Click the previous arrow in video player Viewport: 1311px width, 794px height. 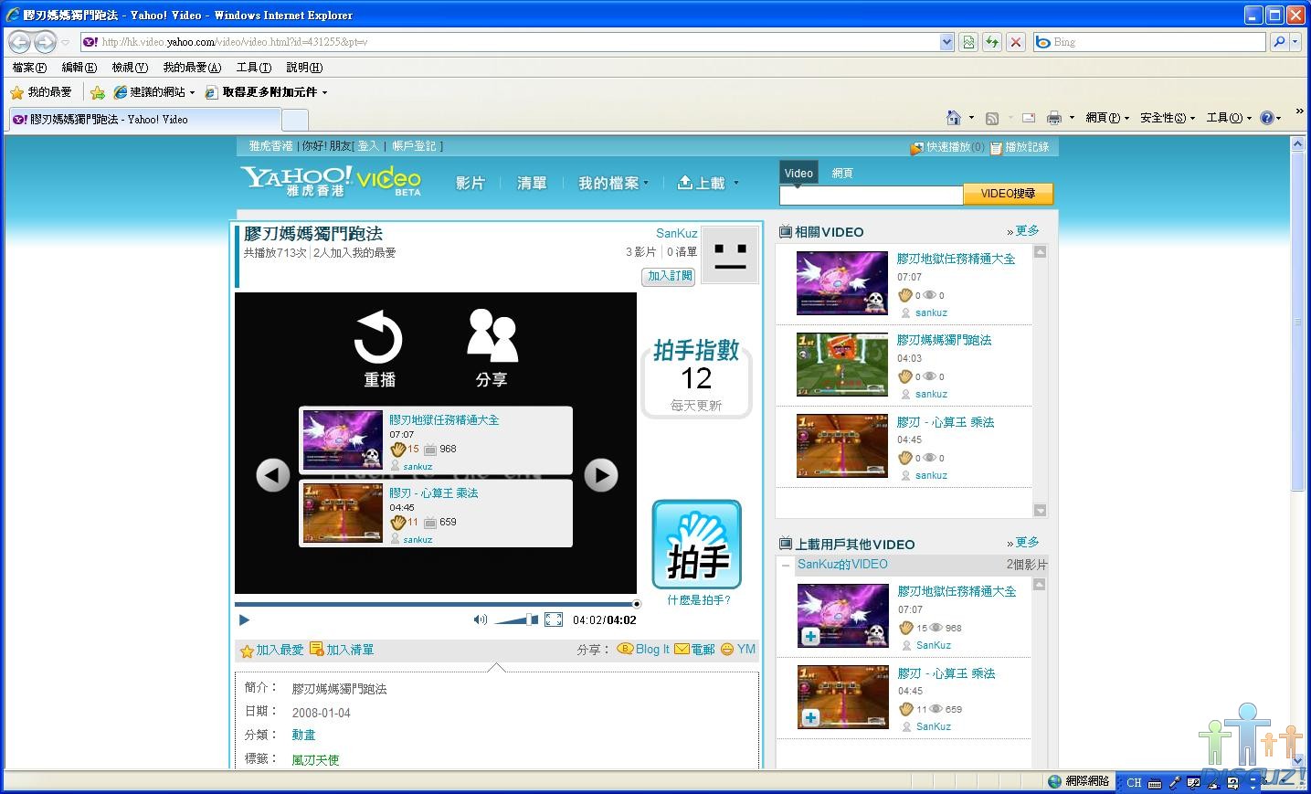tap(273, 475)
